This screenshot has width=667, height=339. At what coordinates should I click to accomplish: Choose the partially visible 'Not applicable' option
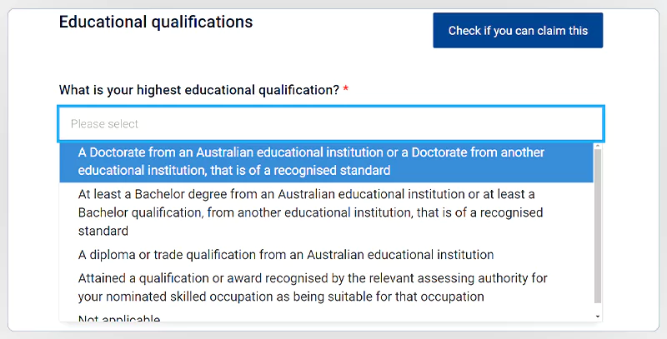(119, 318)
